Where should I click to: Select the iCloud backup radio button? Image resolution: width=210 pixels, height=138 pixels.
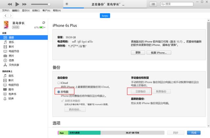point(58,83)
